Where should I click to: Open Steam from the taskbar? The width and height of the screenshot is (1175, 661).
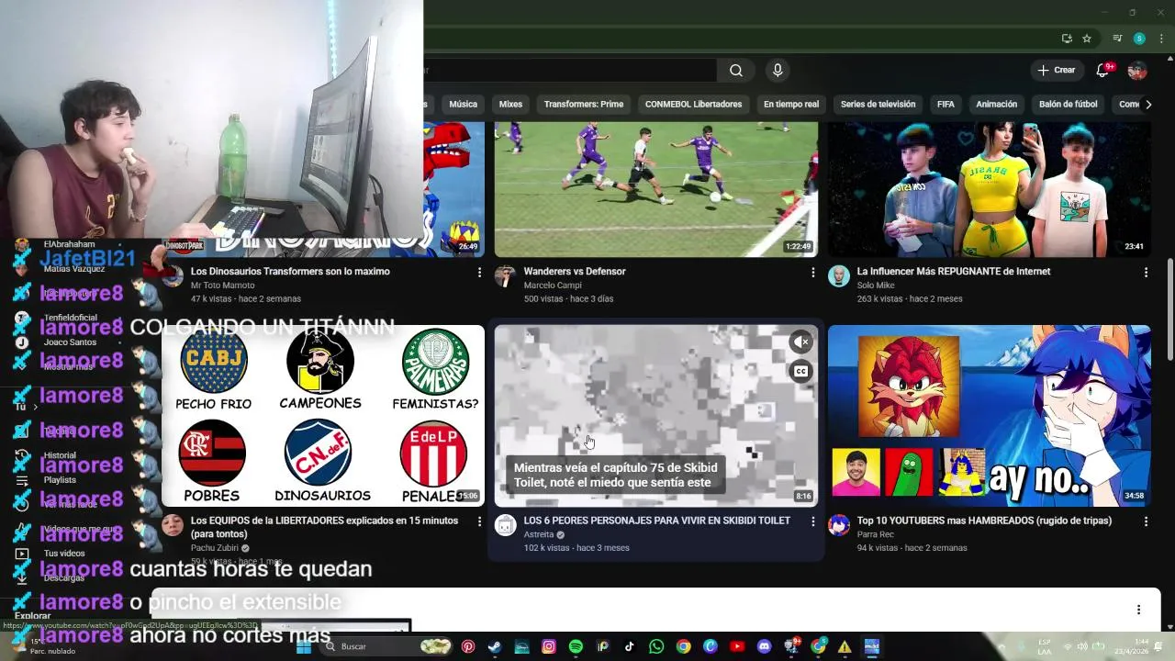click(x=494, y=646)
